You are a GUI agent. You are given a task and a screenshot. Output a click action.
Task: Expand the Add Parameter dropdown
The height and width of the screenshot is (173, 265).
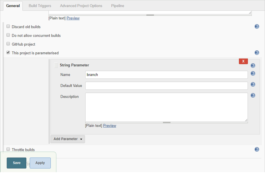pos(68,139)
